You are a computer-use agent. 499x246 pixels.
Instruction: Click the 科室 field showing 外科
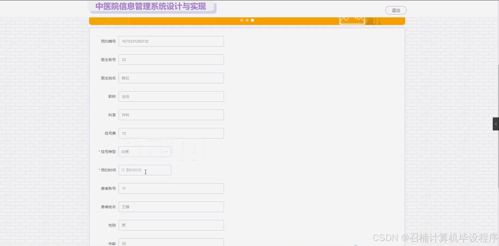(x=171, y=115)
